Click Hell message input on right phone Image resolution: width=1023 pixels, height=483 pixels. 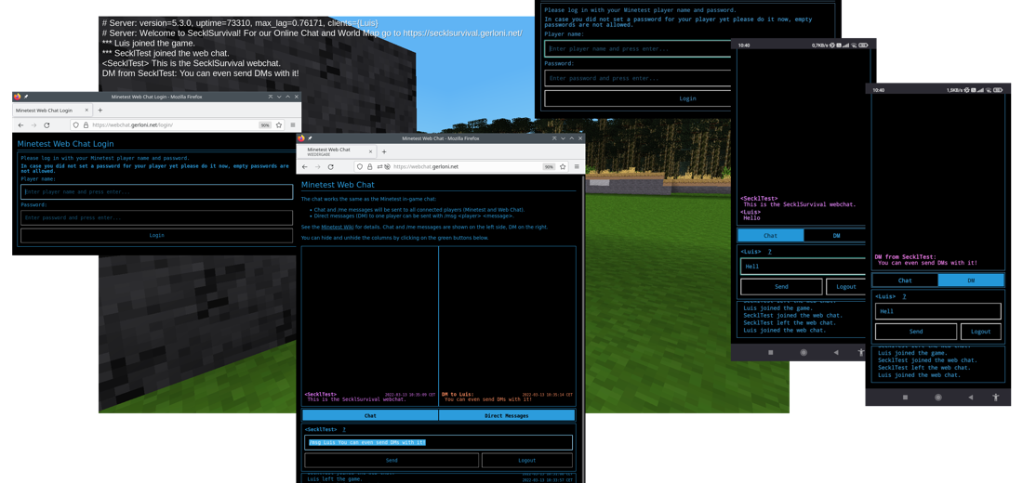point(938,311)
